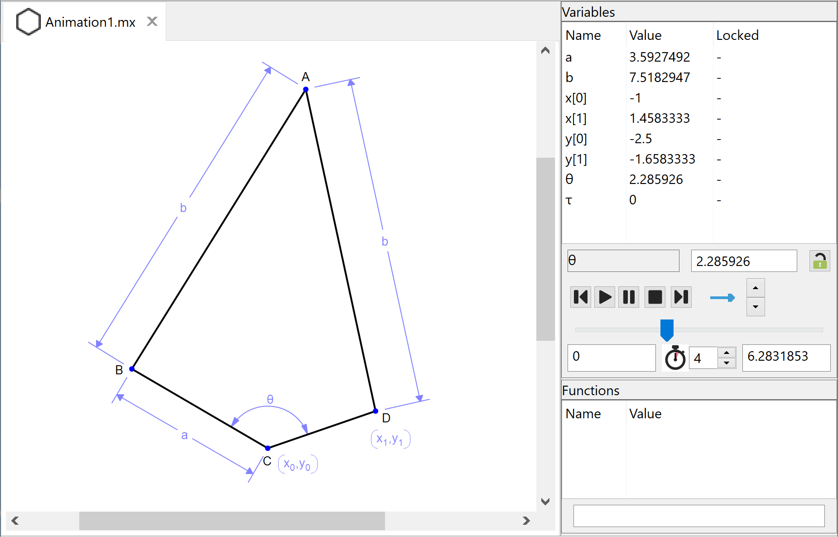Decrease the duration value from 4
Screen dimensions: 838x537
coord(727,363)
